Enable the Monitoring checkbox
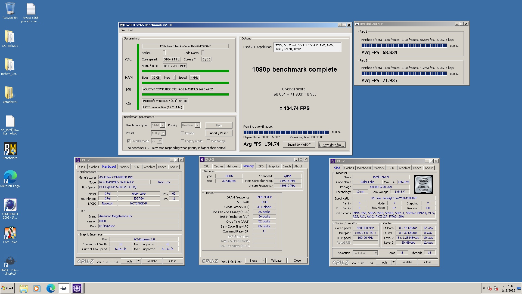522x294 pixels. [208, 141]
